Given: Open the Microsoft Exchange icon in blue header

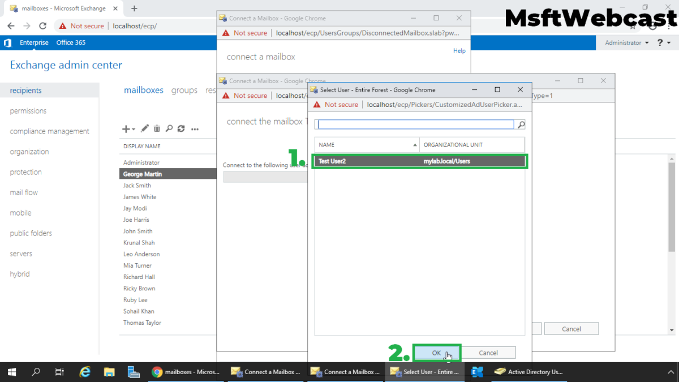Looking at the screenshot, I should (7, 42).
